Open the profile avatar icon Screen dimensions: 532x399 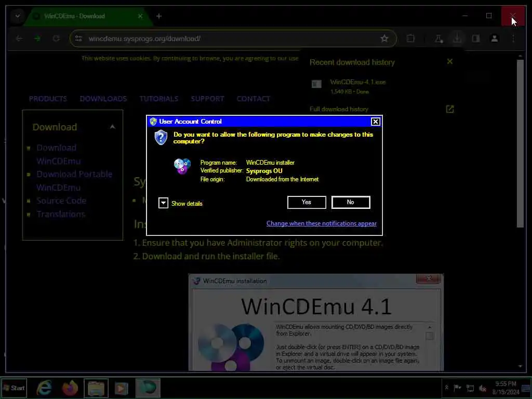pos(495,38)
